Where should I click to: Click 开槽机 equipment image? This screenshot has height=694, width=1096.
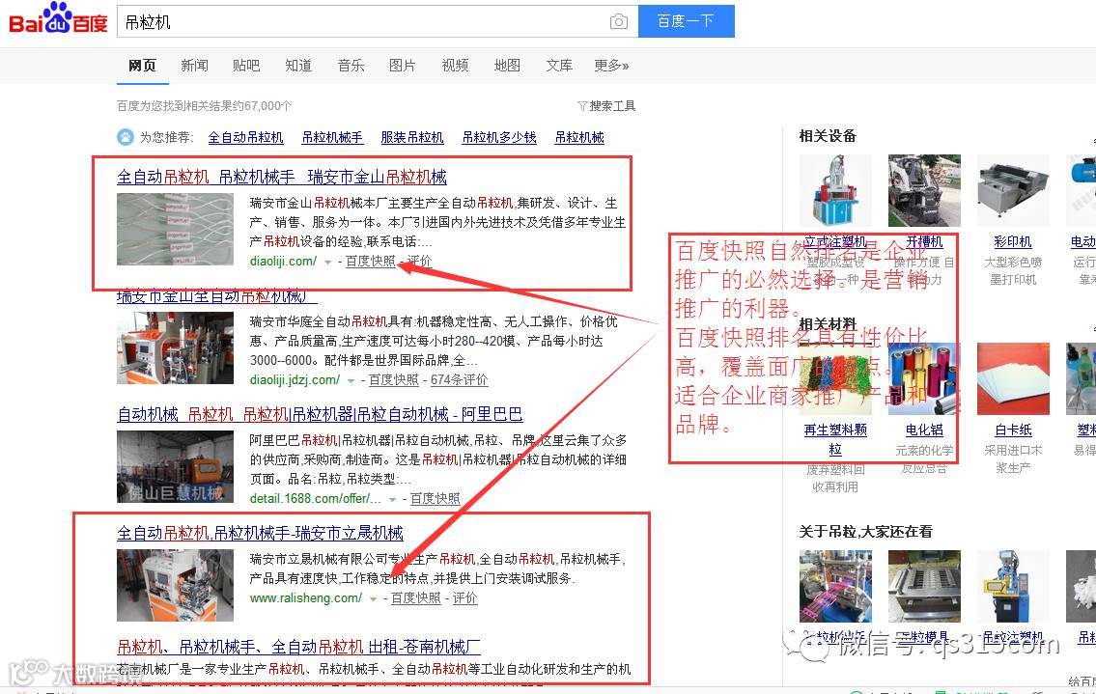click(924, 190)
